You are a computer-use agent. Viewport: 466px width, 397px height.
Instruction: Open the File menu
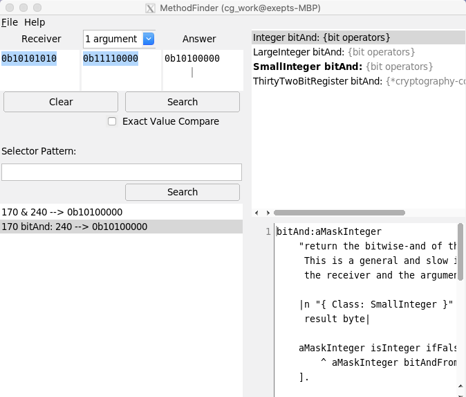point(10,22)
